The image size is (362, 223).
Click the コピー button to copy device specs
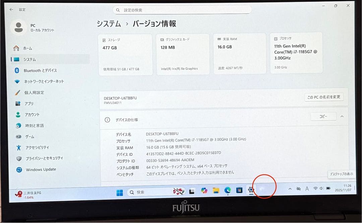point(323,116)
